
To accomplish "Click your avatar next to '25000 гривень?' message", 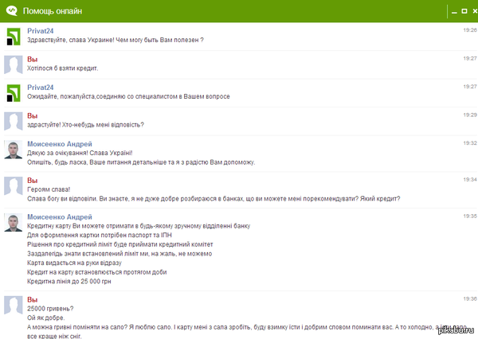I will (x=13, y=306).
